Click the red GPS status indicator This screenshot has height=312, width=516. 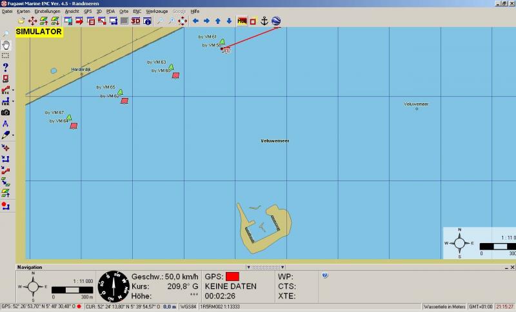pyautogui.click(x=232, y=276)
